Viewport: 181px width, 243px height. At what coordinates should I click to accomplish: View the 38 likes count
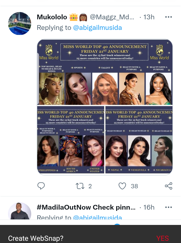[134, 186]
